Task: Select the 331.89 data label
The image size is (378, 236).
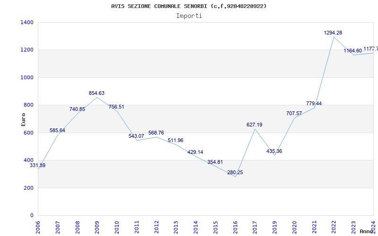Action: [x=38, y=166]
